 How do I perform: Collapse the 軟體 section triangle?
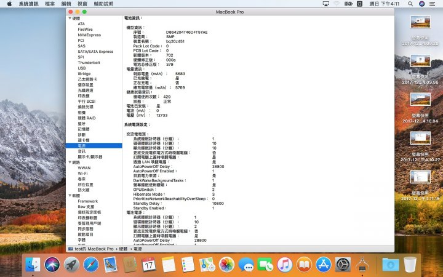70,196
